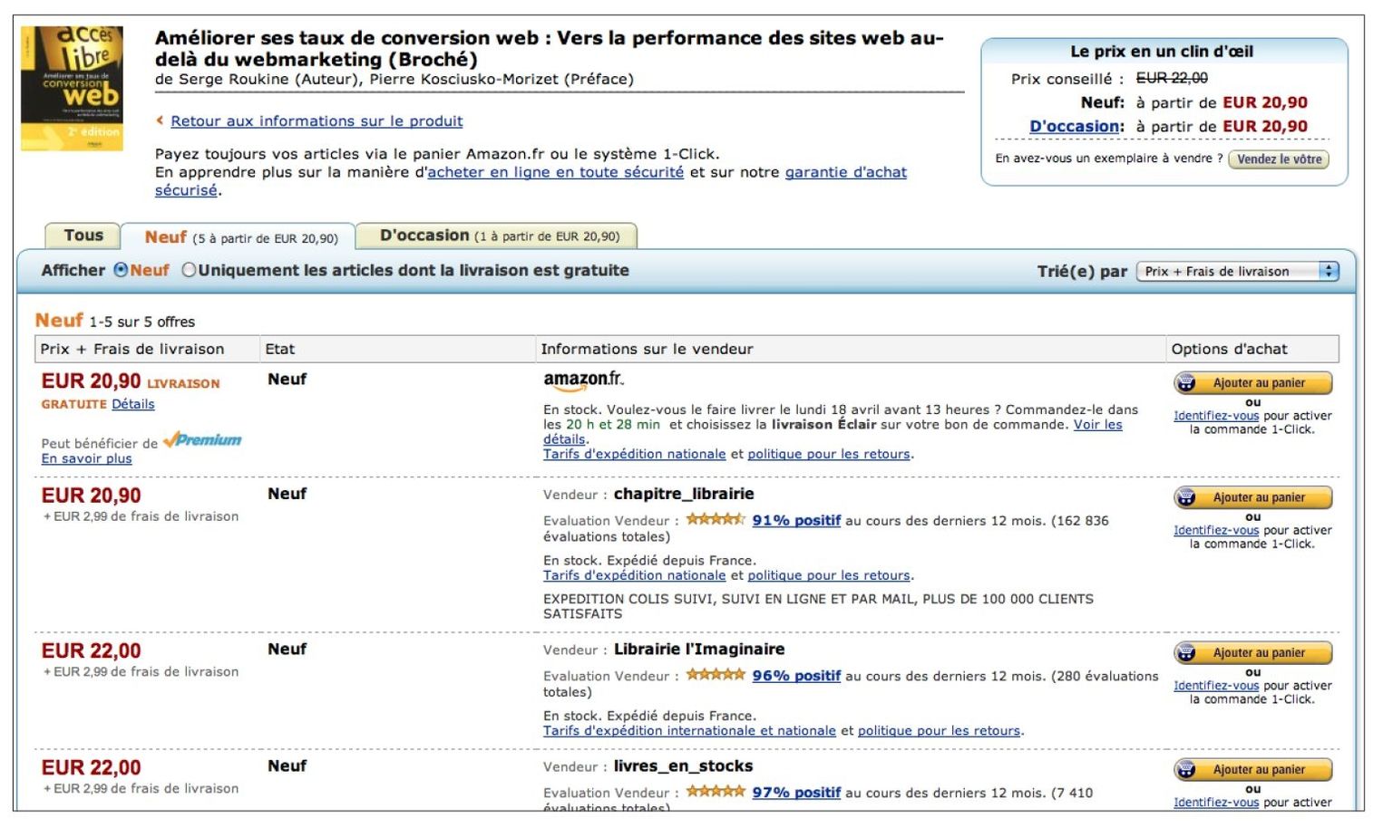This screenshot has width=1383, height=828.
Task: Click the Vendez le vôtre button
Action: (x=1279, y=159)
